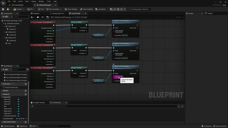
Task: Open the Help menu
Action: point(55,1)
